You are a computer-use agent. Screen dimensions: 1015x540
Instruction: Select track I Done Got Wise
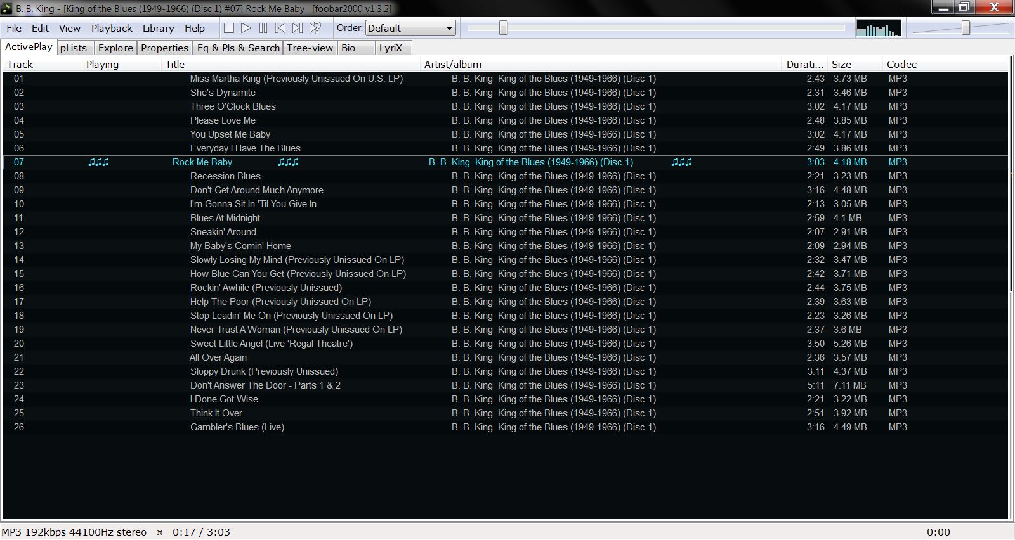click(x=505, y=399)
